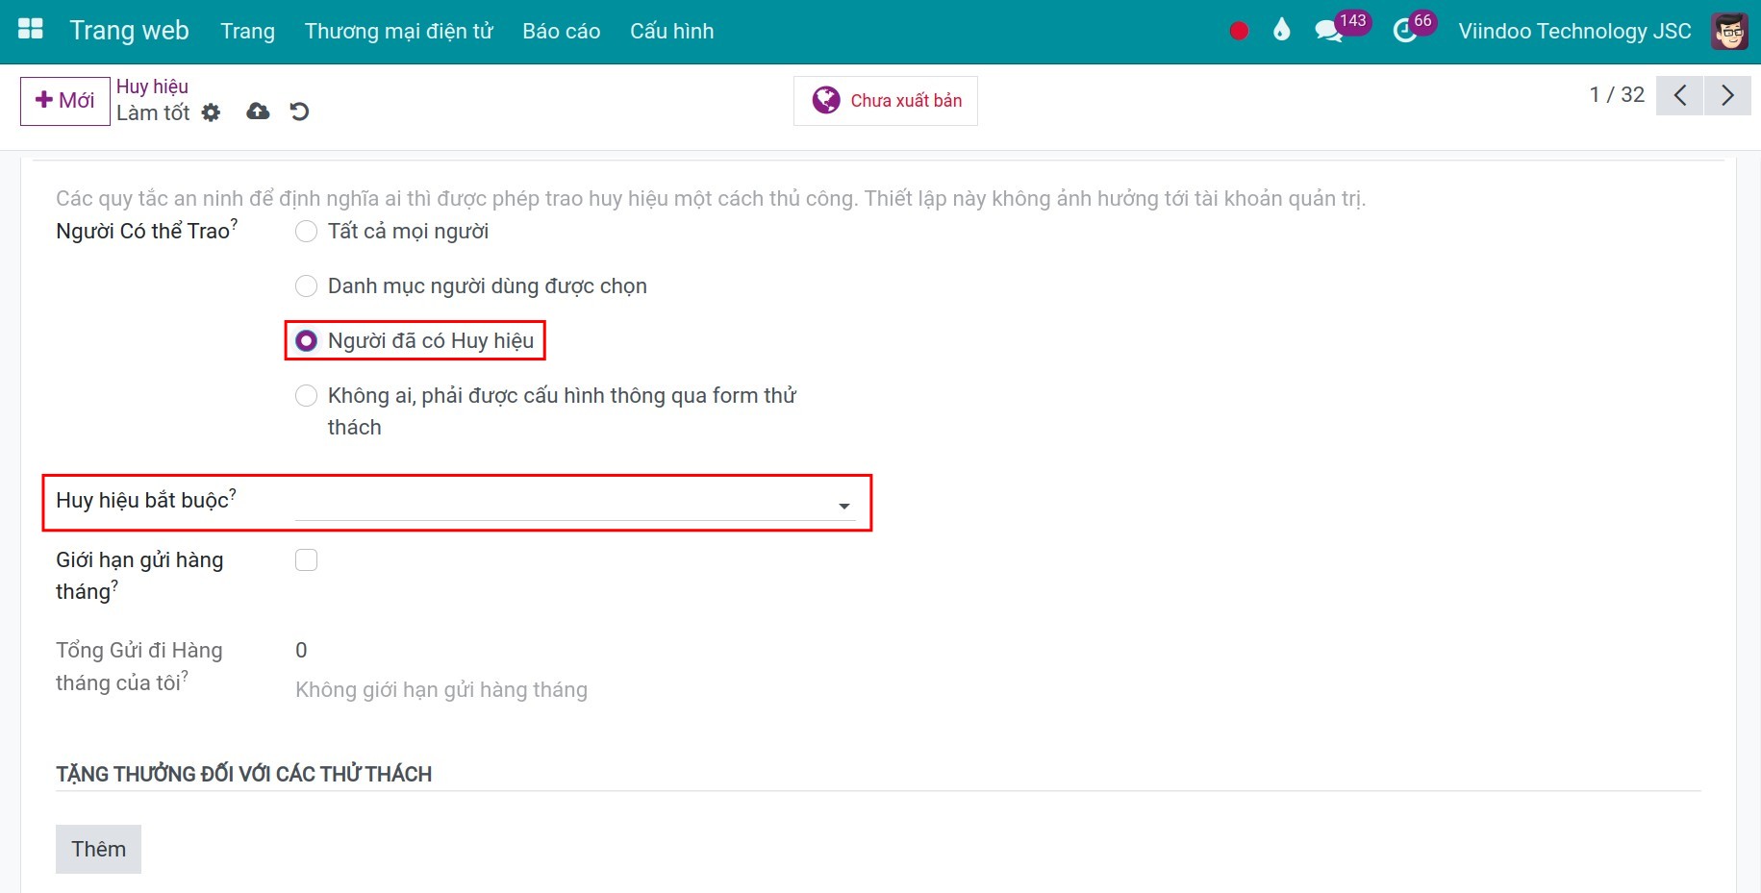Select 'Danh mục người dùng được chọn' radio option

(x=306, y=286)
